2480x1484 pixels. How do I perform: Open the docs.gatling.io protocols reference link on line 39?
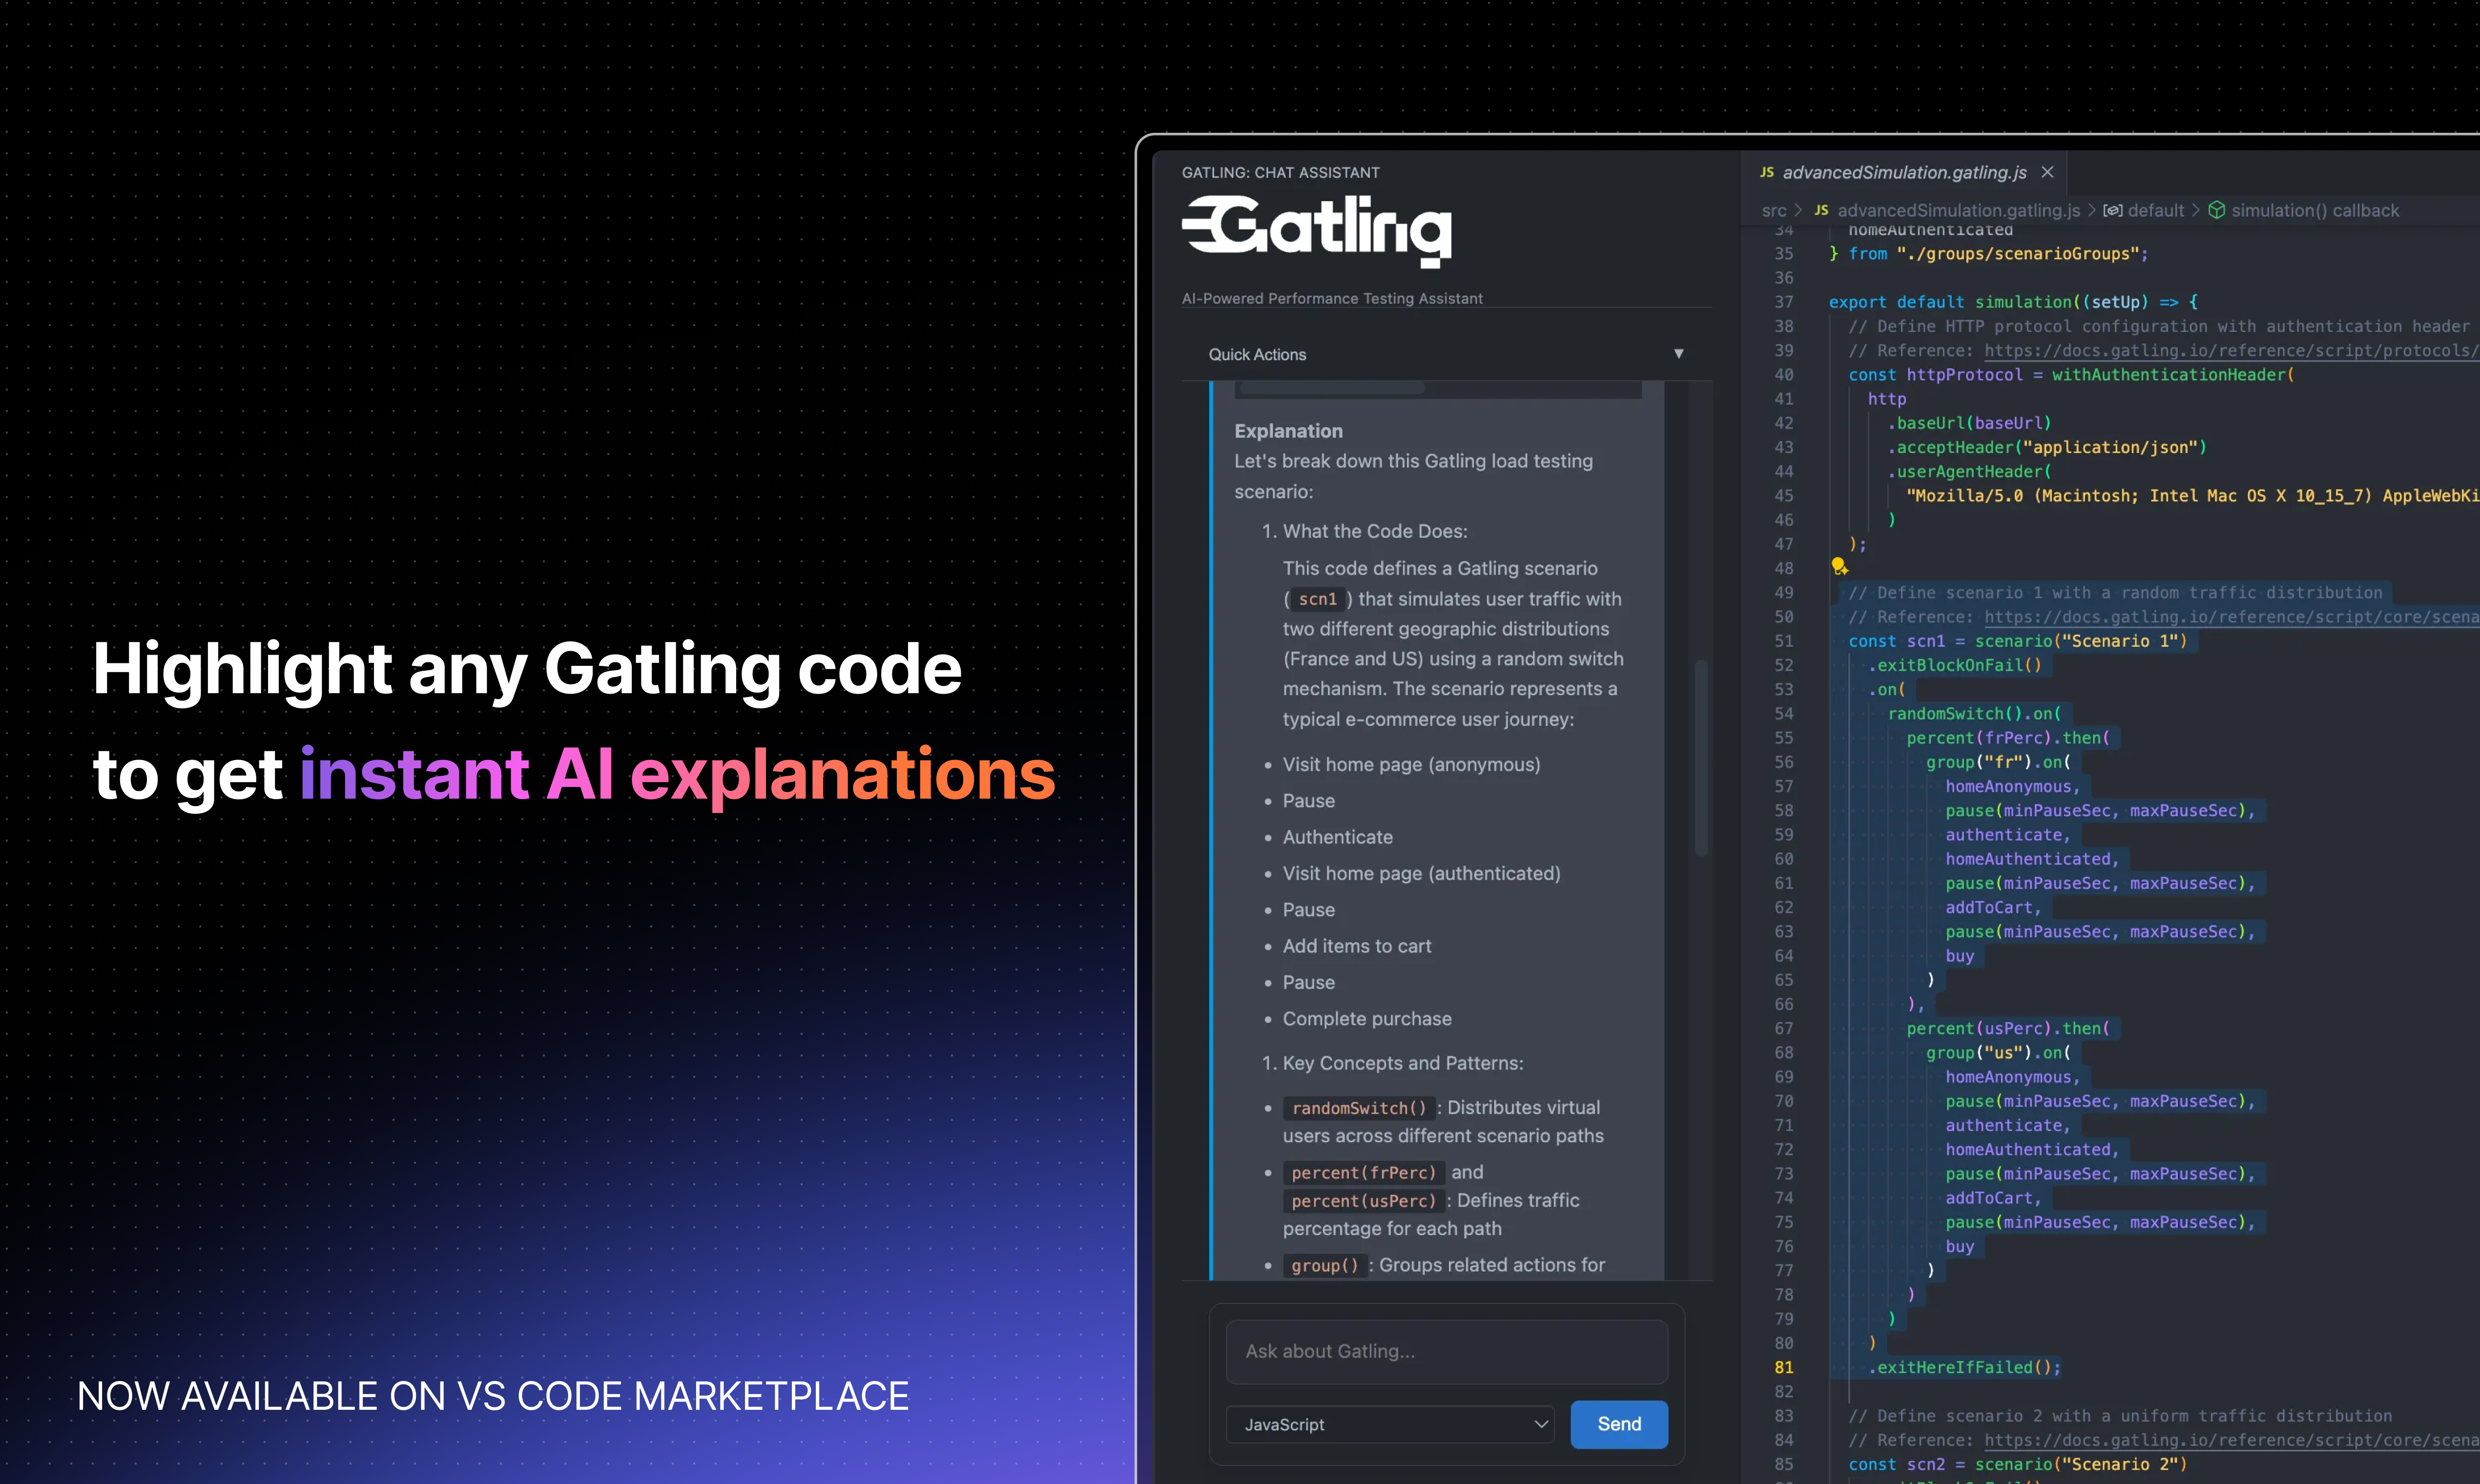click(x=2231, y=350)
